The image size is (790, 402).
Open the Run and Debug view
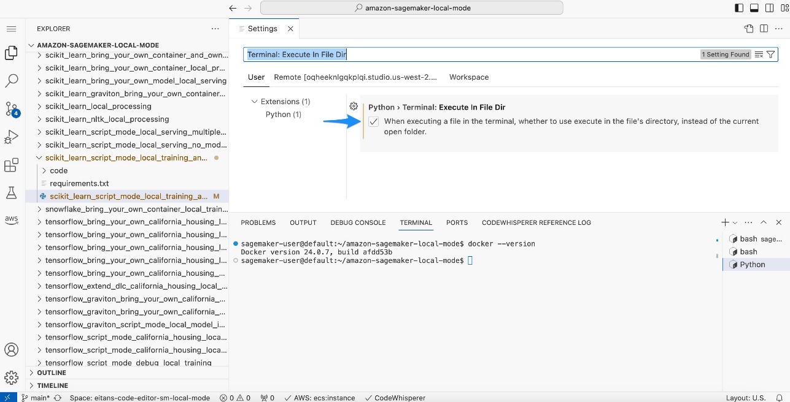click(11, 137)
